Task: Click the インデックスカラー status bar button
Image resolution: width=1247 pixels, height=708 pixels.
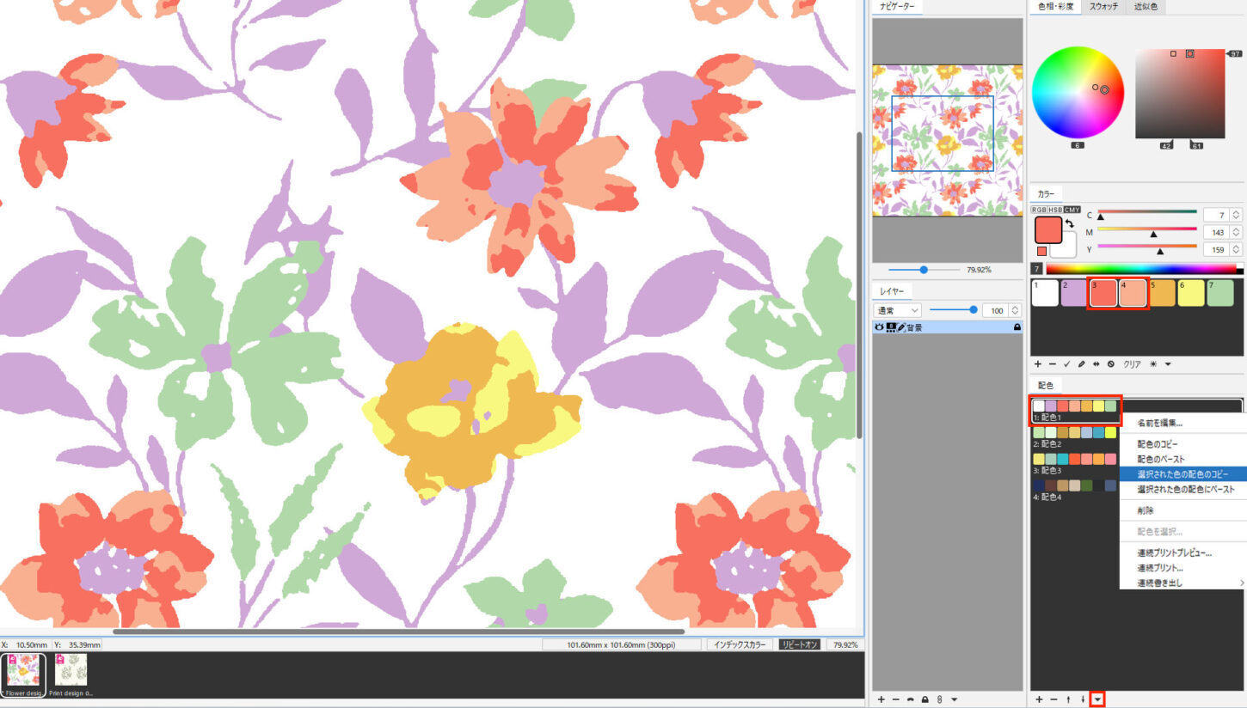Action: (740, 644)
